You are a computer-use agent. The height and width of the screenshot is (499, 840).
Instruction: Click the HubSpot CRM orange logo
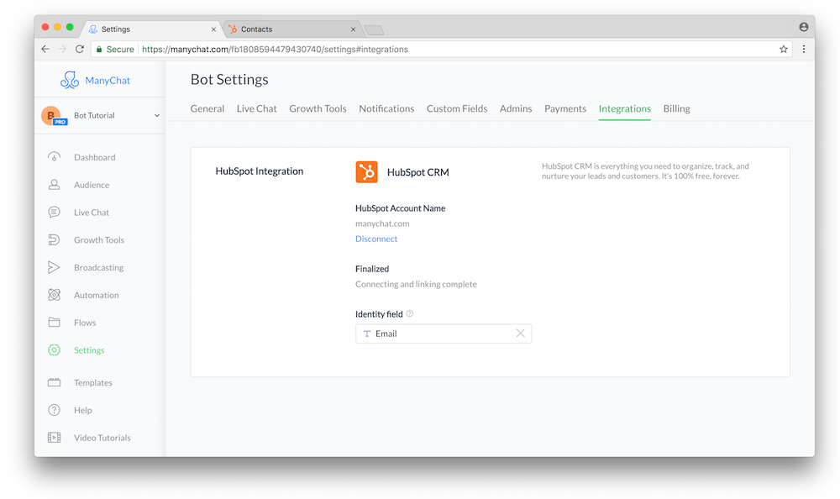[366, 172]
